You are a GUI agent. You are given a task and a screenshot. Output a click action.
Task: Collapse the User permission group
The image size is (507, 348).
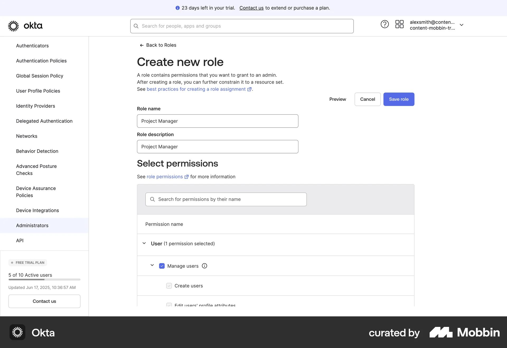144,243
